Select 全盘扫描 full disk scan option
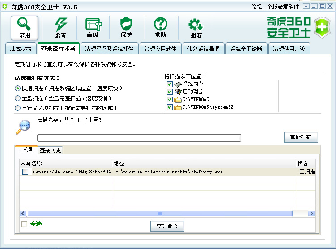336x249 pixels. [17, 98]
